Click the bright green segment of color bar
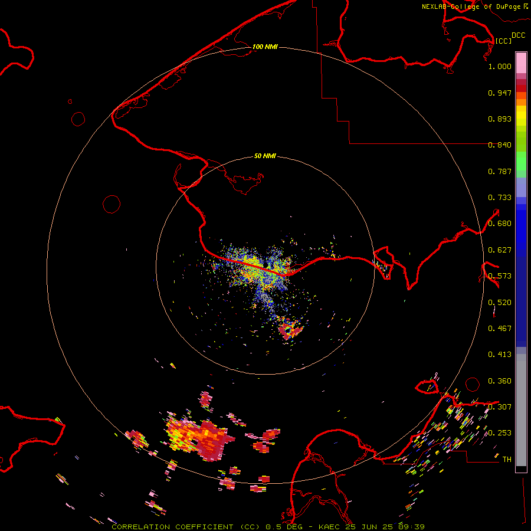This screenshot has width=531, height=531. pyautogui.click(x=521, y=161)
